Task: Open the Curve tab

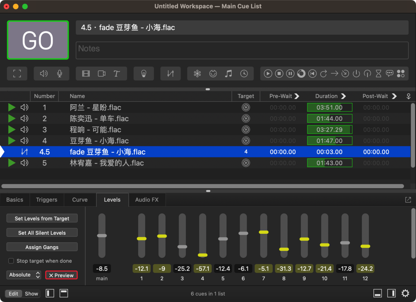Action: [80, 200]
